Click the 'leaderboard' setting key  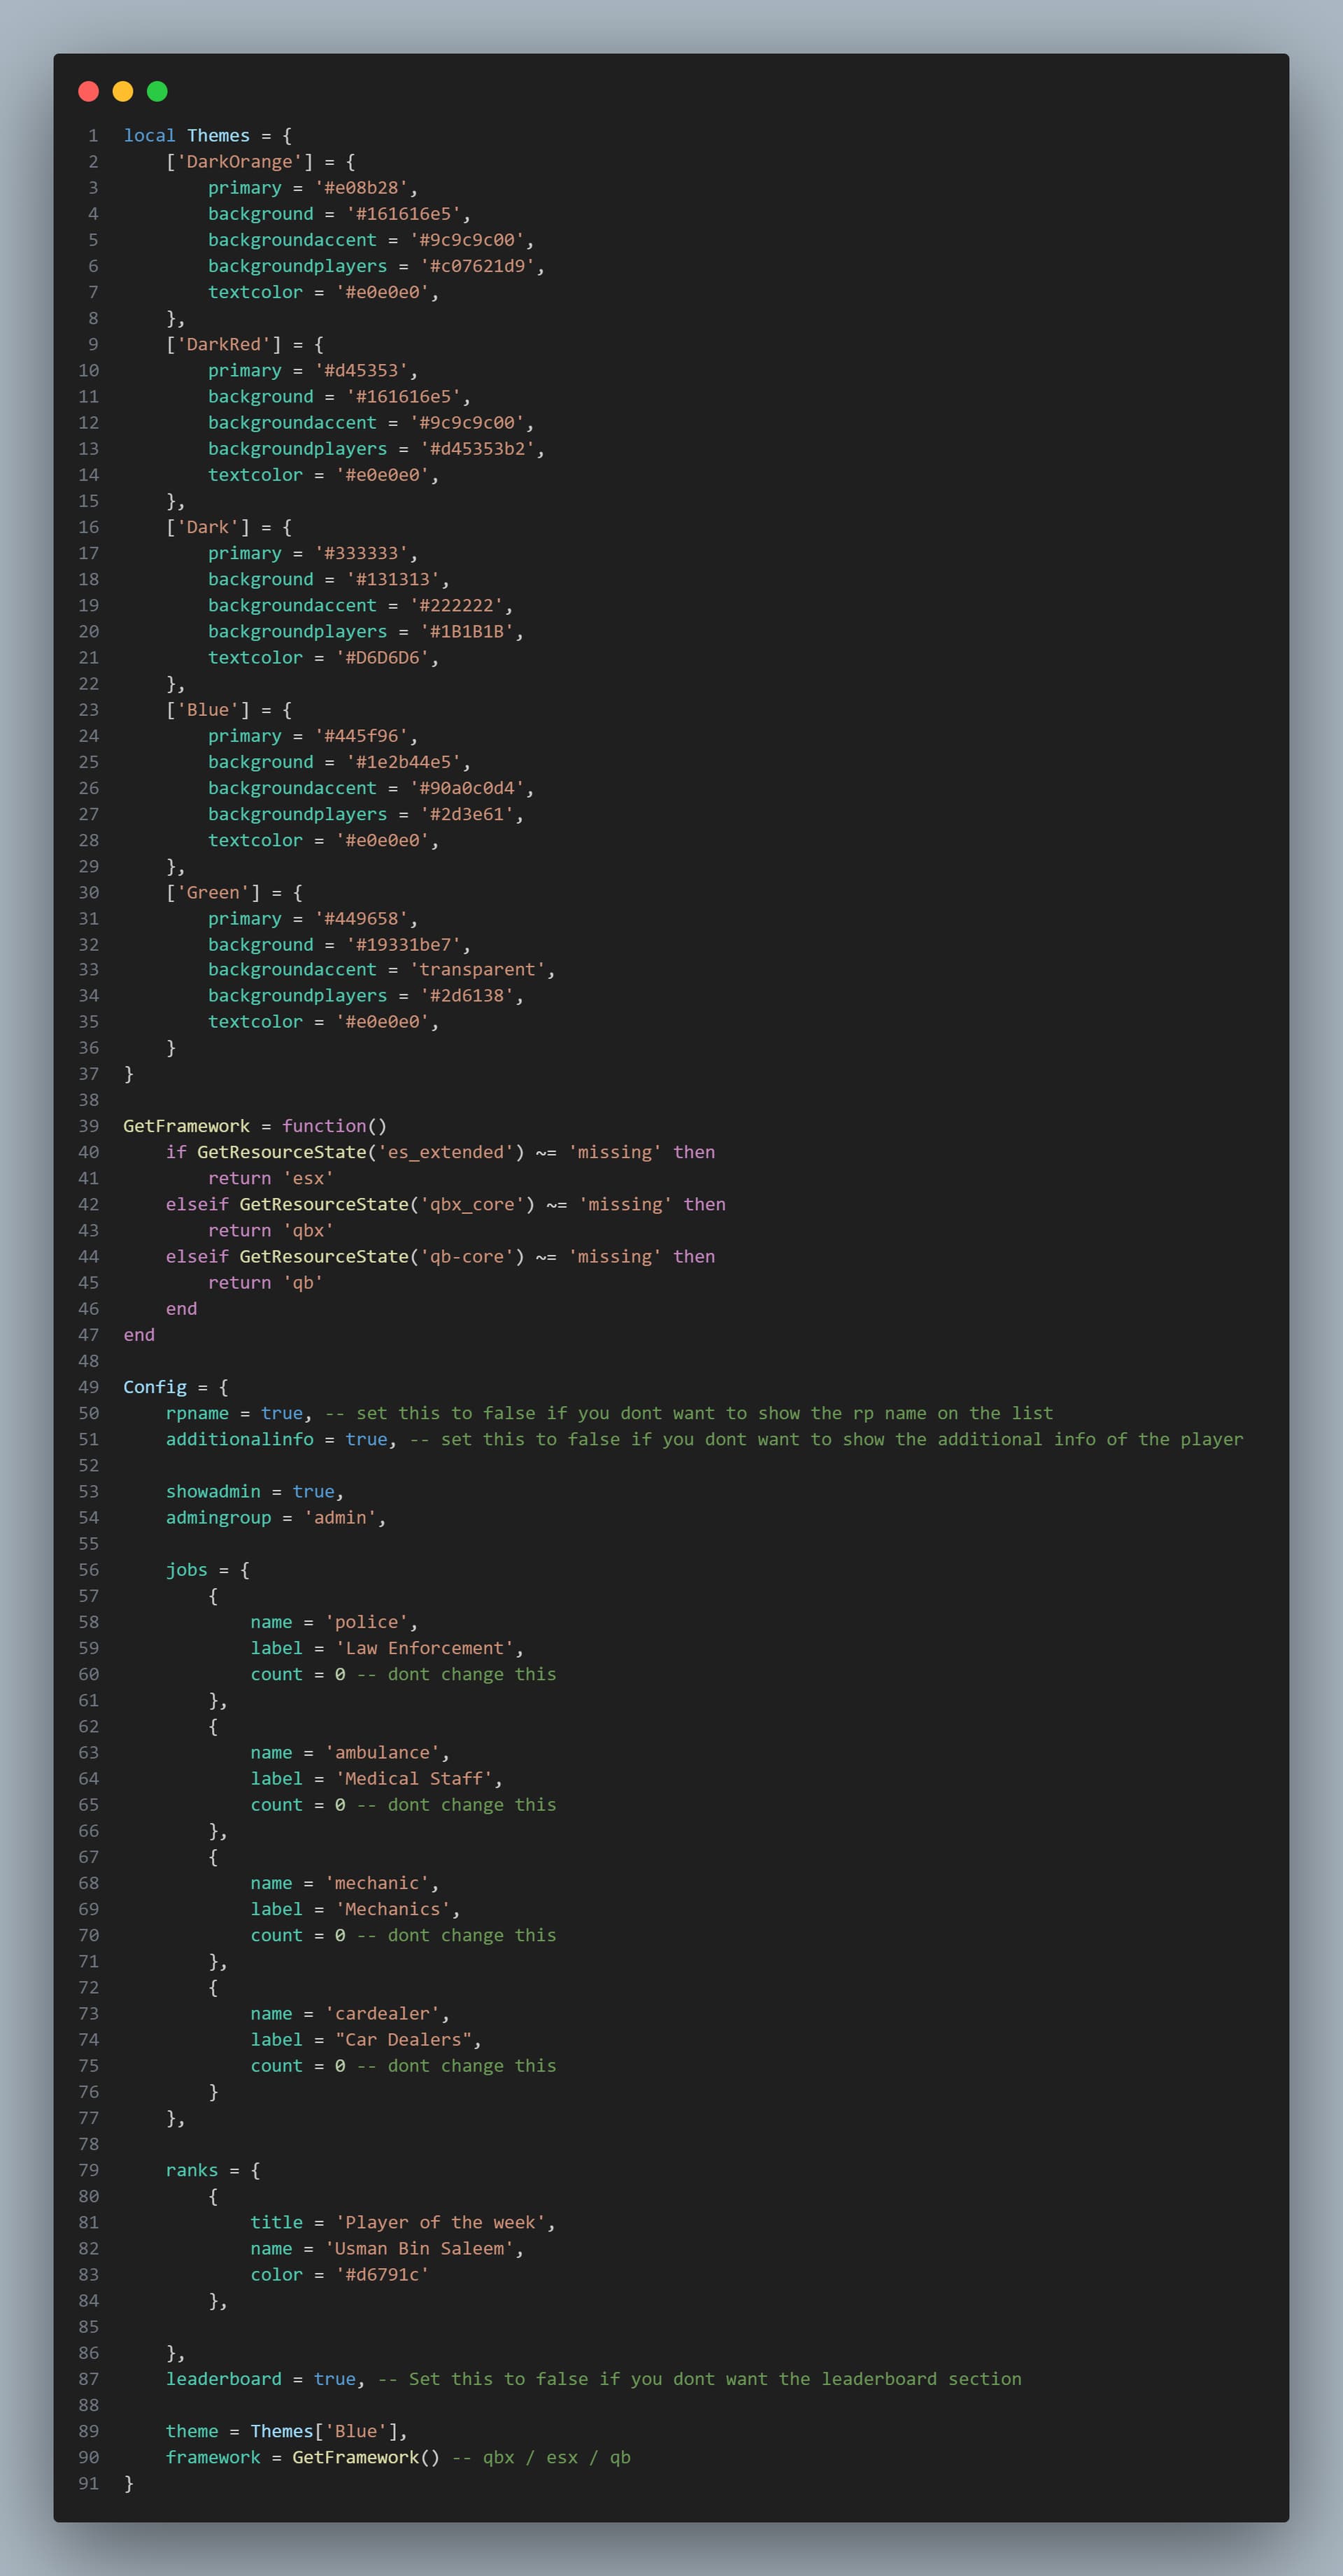(224, 2379)
